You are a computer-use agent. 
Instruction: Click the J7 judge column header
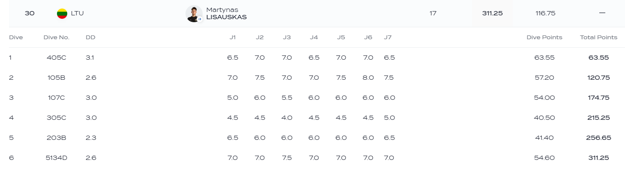(x=388, y=38)
